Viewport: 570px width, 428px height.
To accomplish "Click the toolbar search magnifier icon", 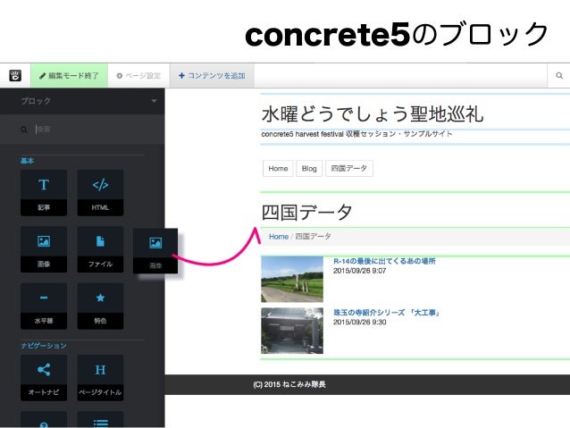I will [x=559, y=76].
